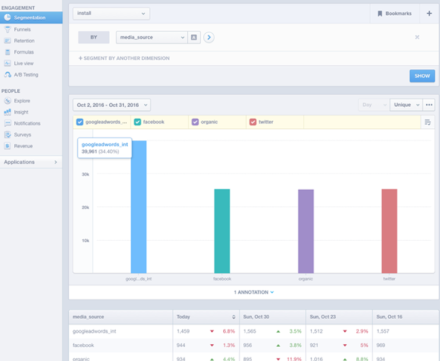Open Insight under People
This screenshot has height=361, width=440.
[21, 112]
